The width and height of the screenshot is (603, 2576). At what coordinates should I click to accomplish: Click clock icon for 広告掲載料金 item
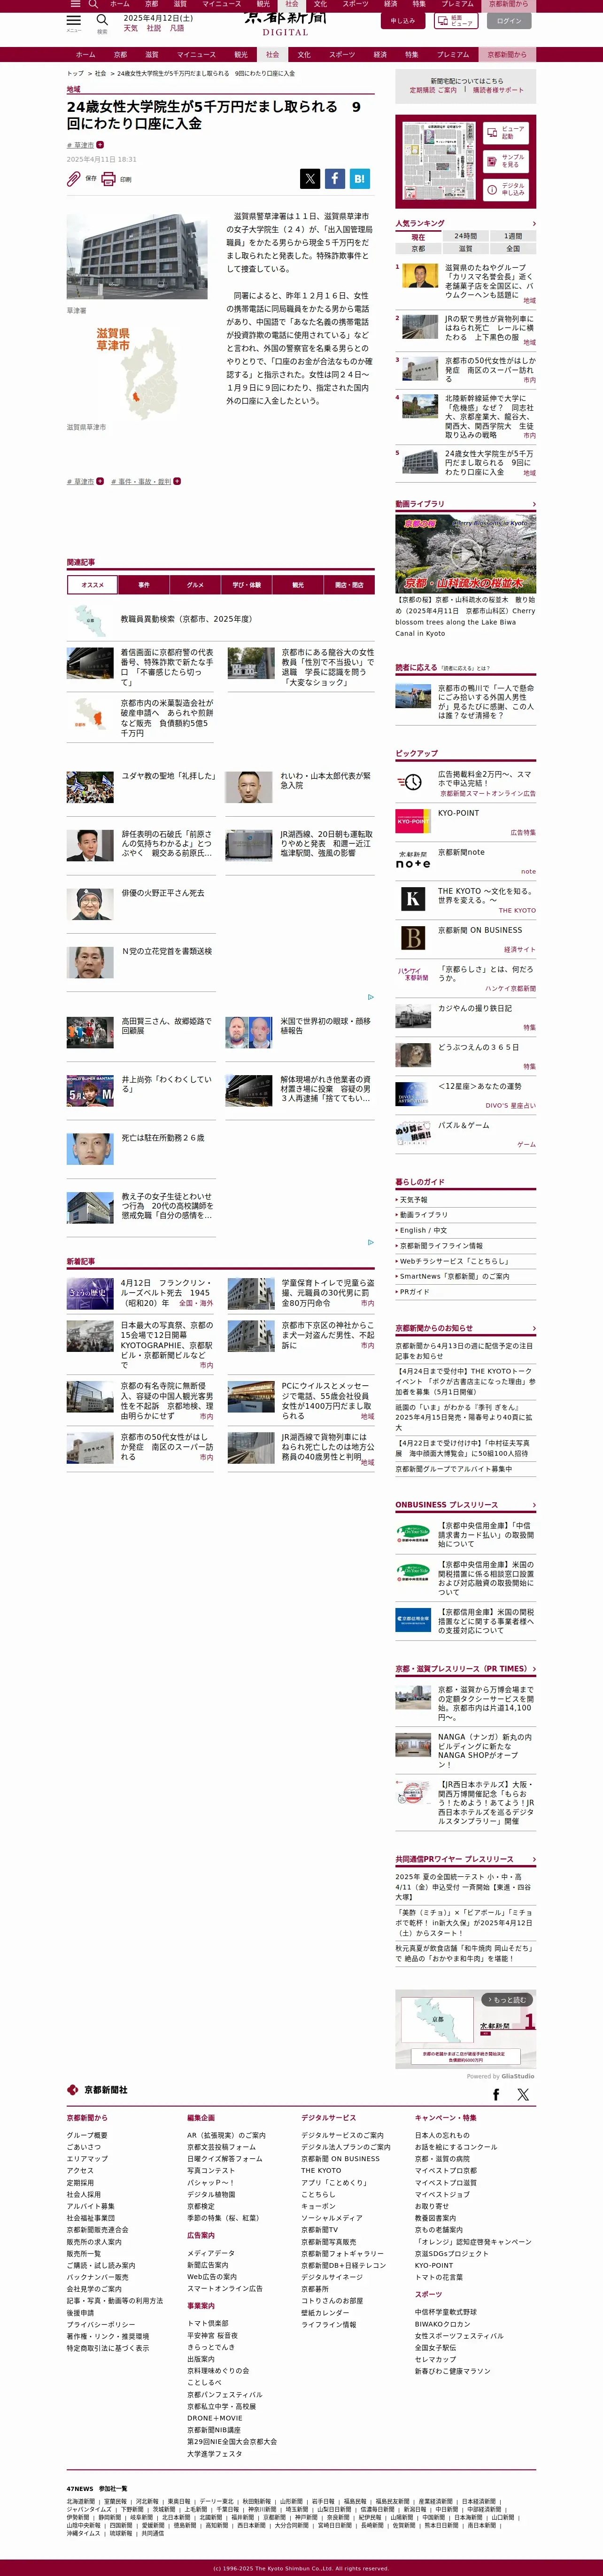tap(410, 782)
